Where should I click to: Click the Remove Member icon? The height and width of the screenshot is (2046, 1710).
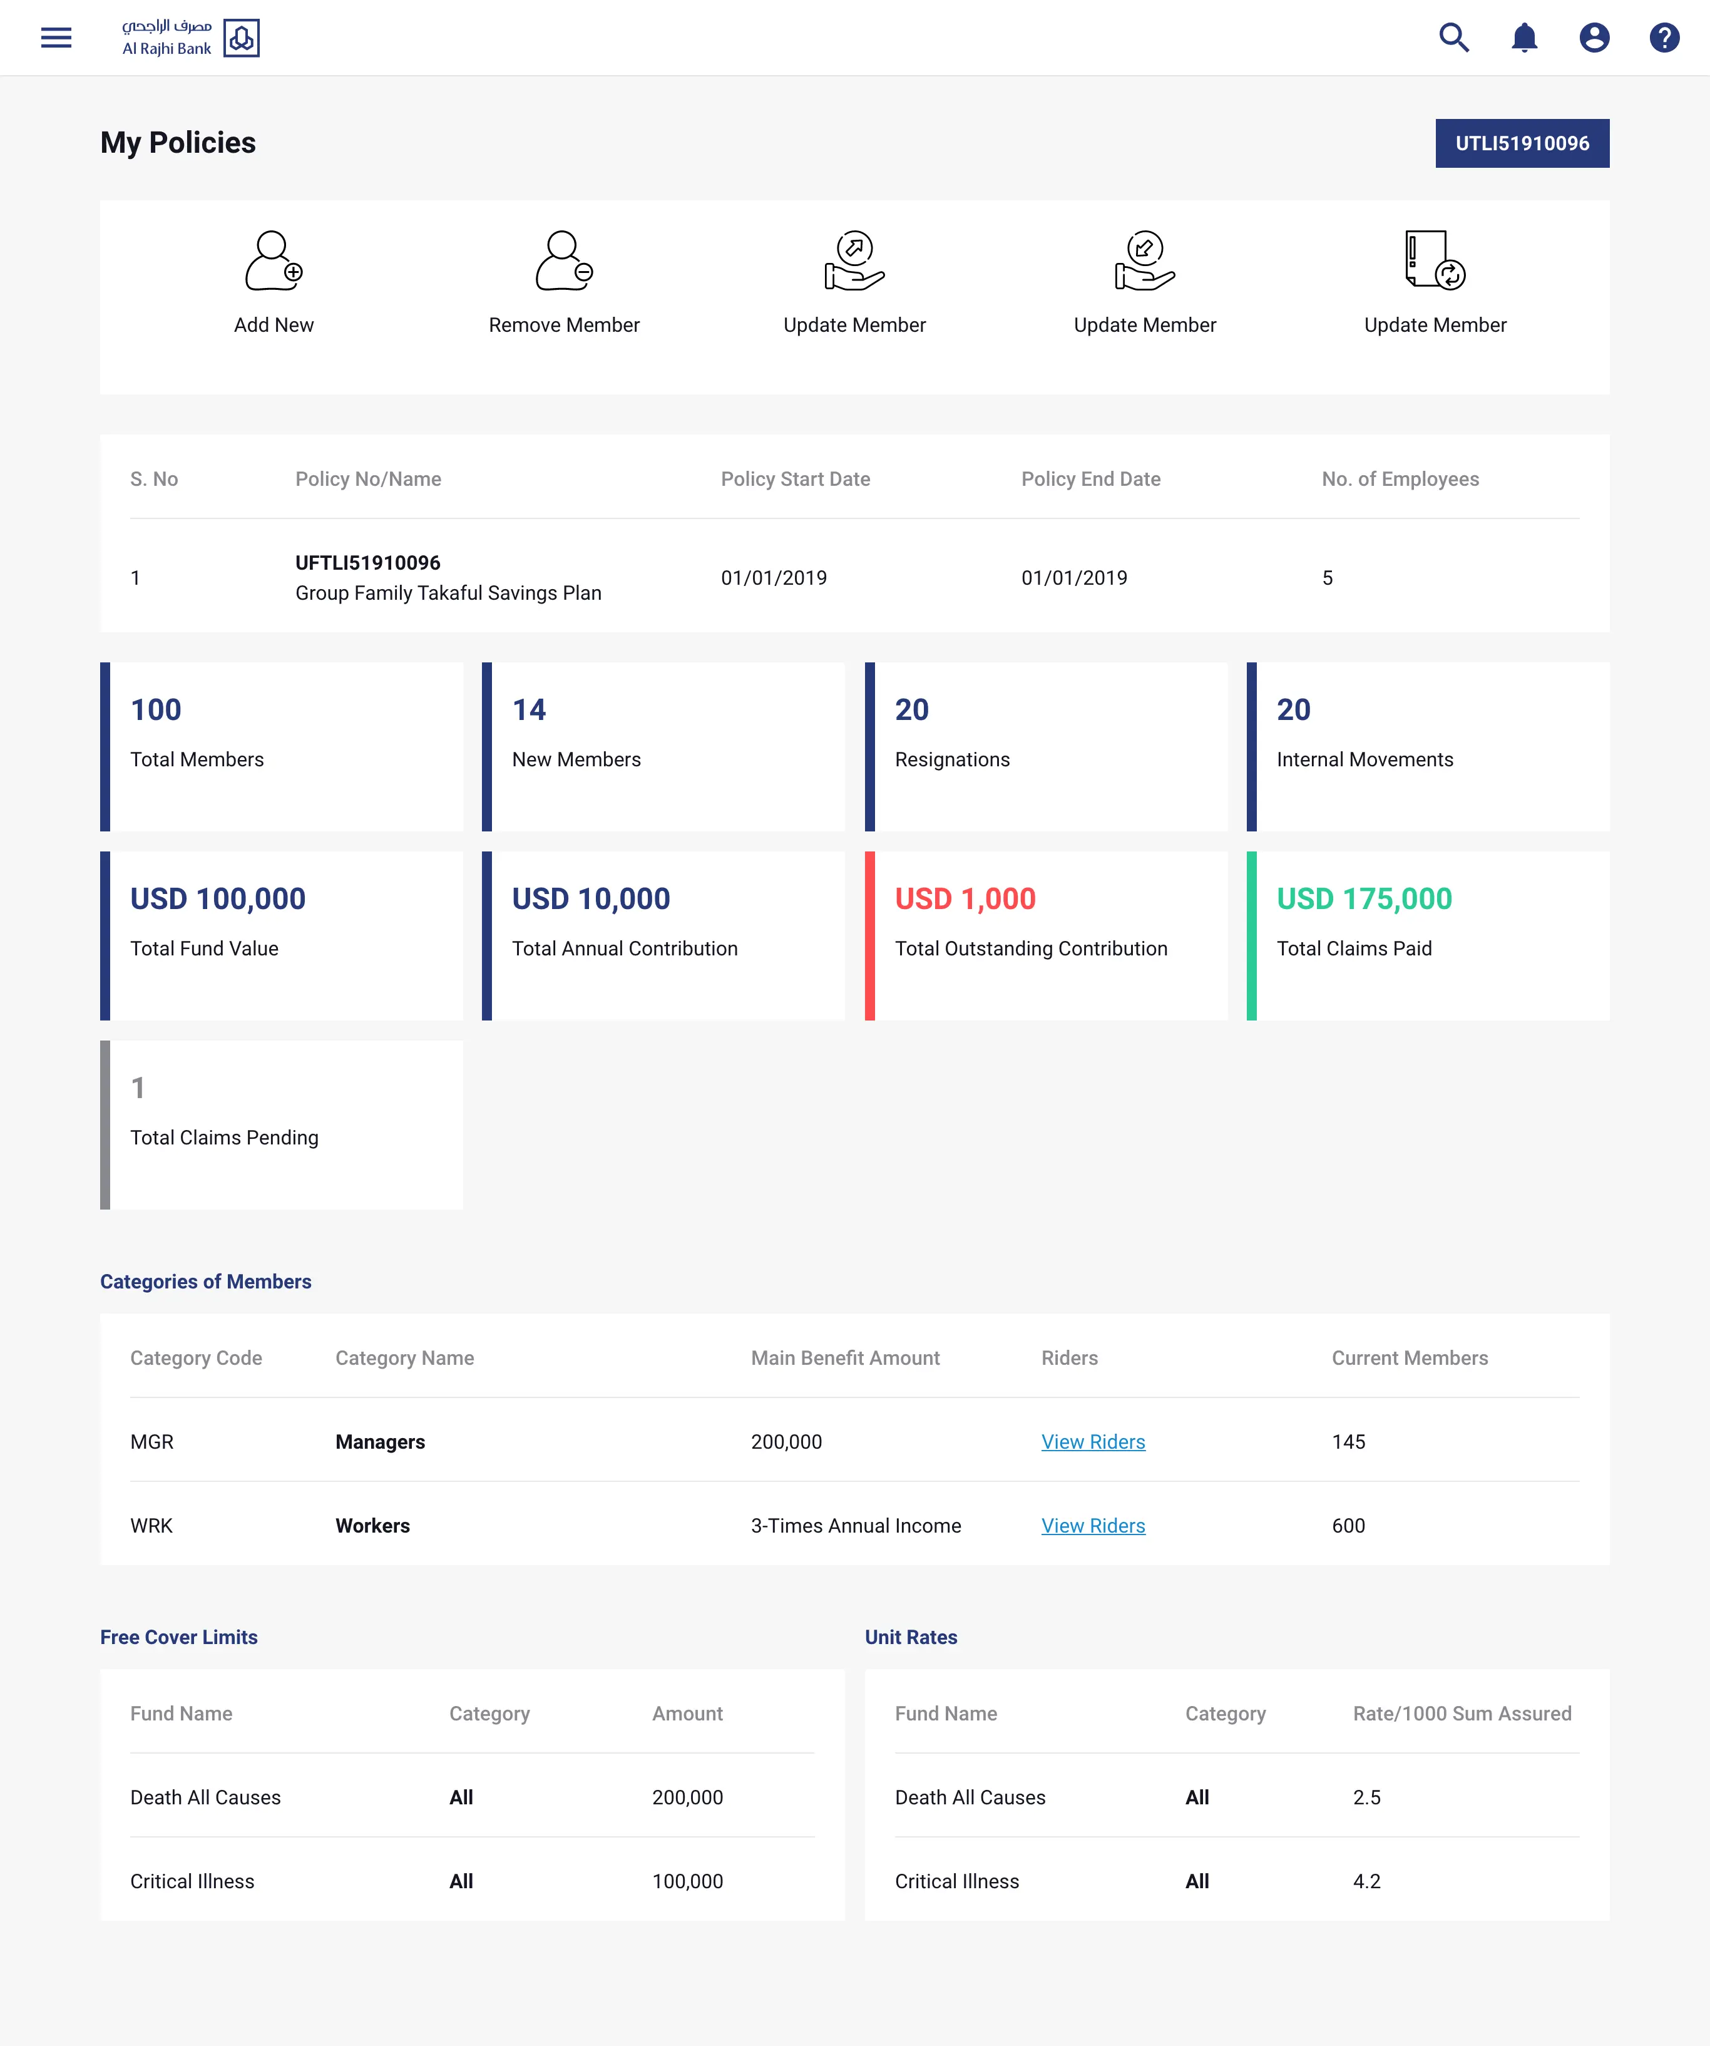(564, 261)
